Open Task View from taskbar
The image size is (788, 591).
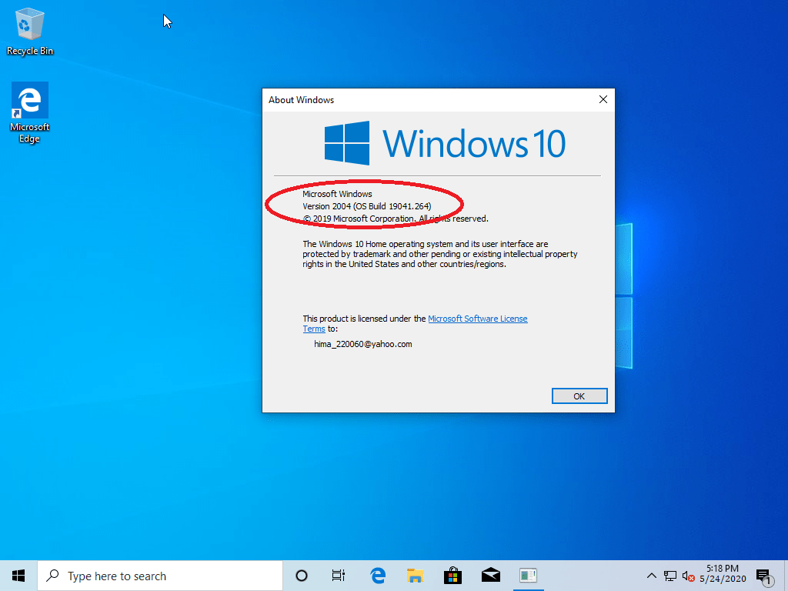coord(339,576)
